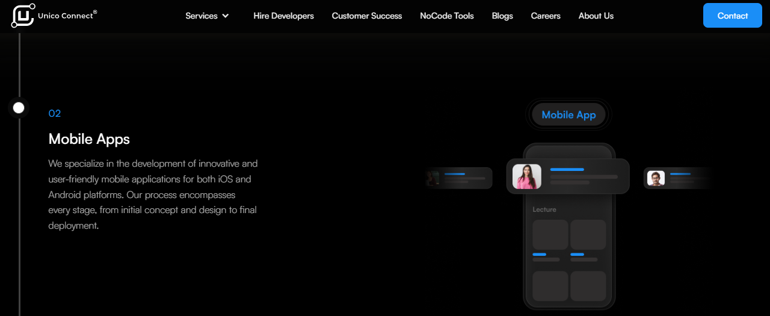Select NoCode Tools in navigation
The image size is (770, 316).
(446, 16)
